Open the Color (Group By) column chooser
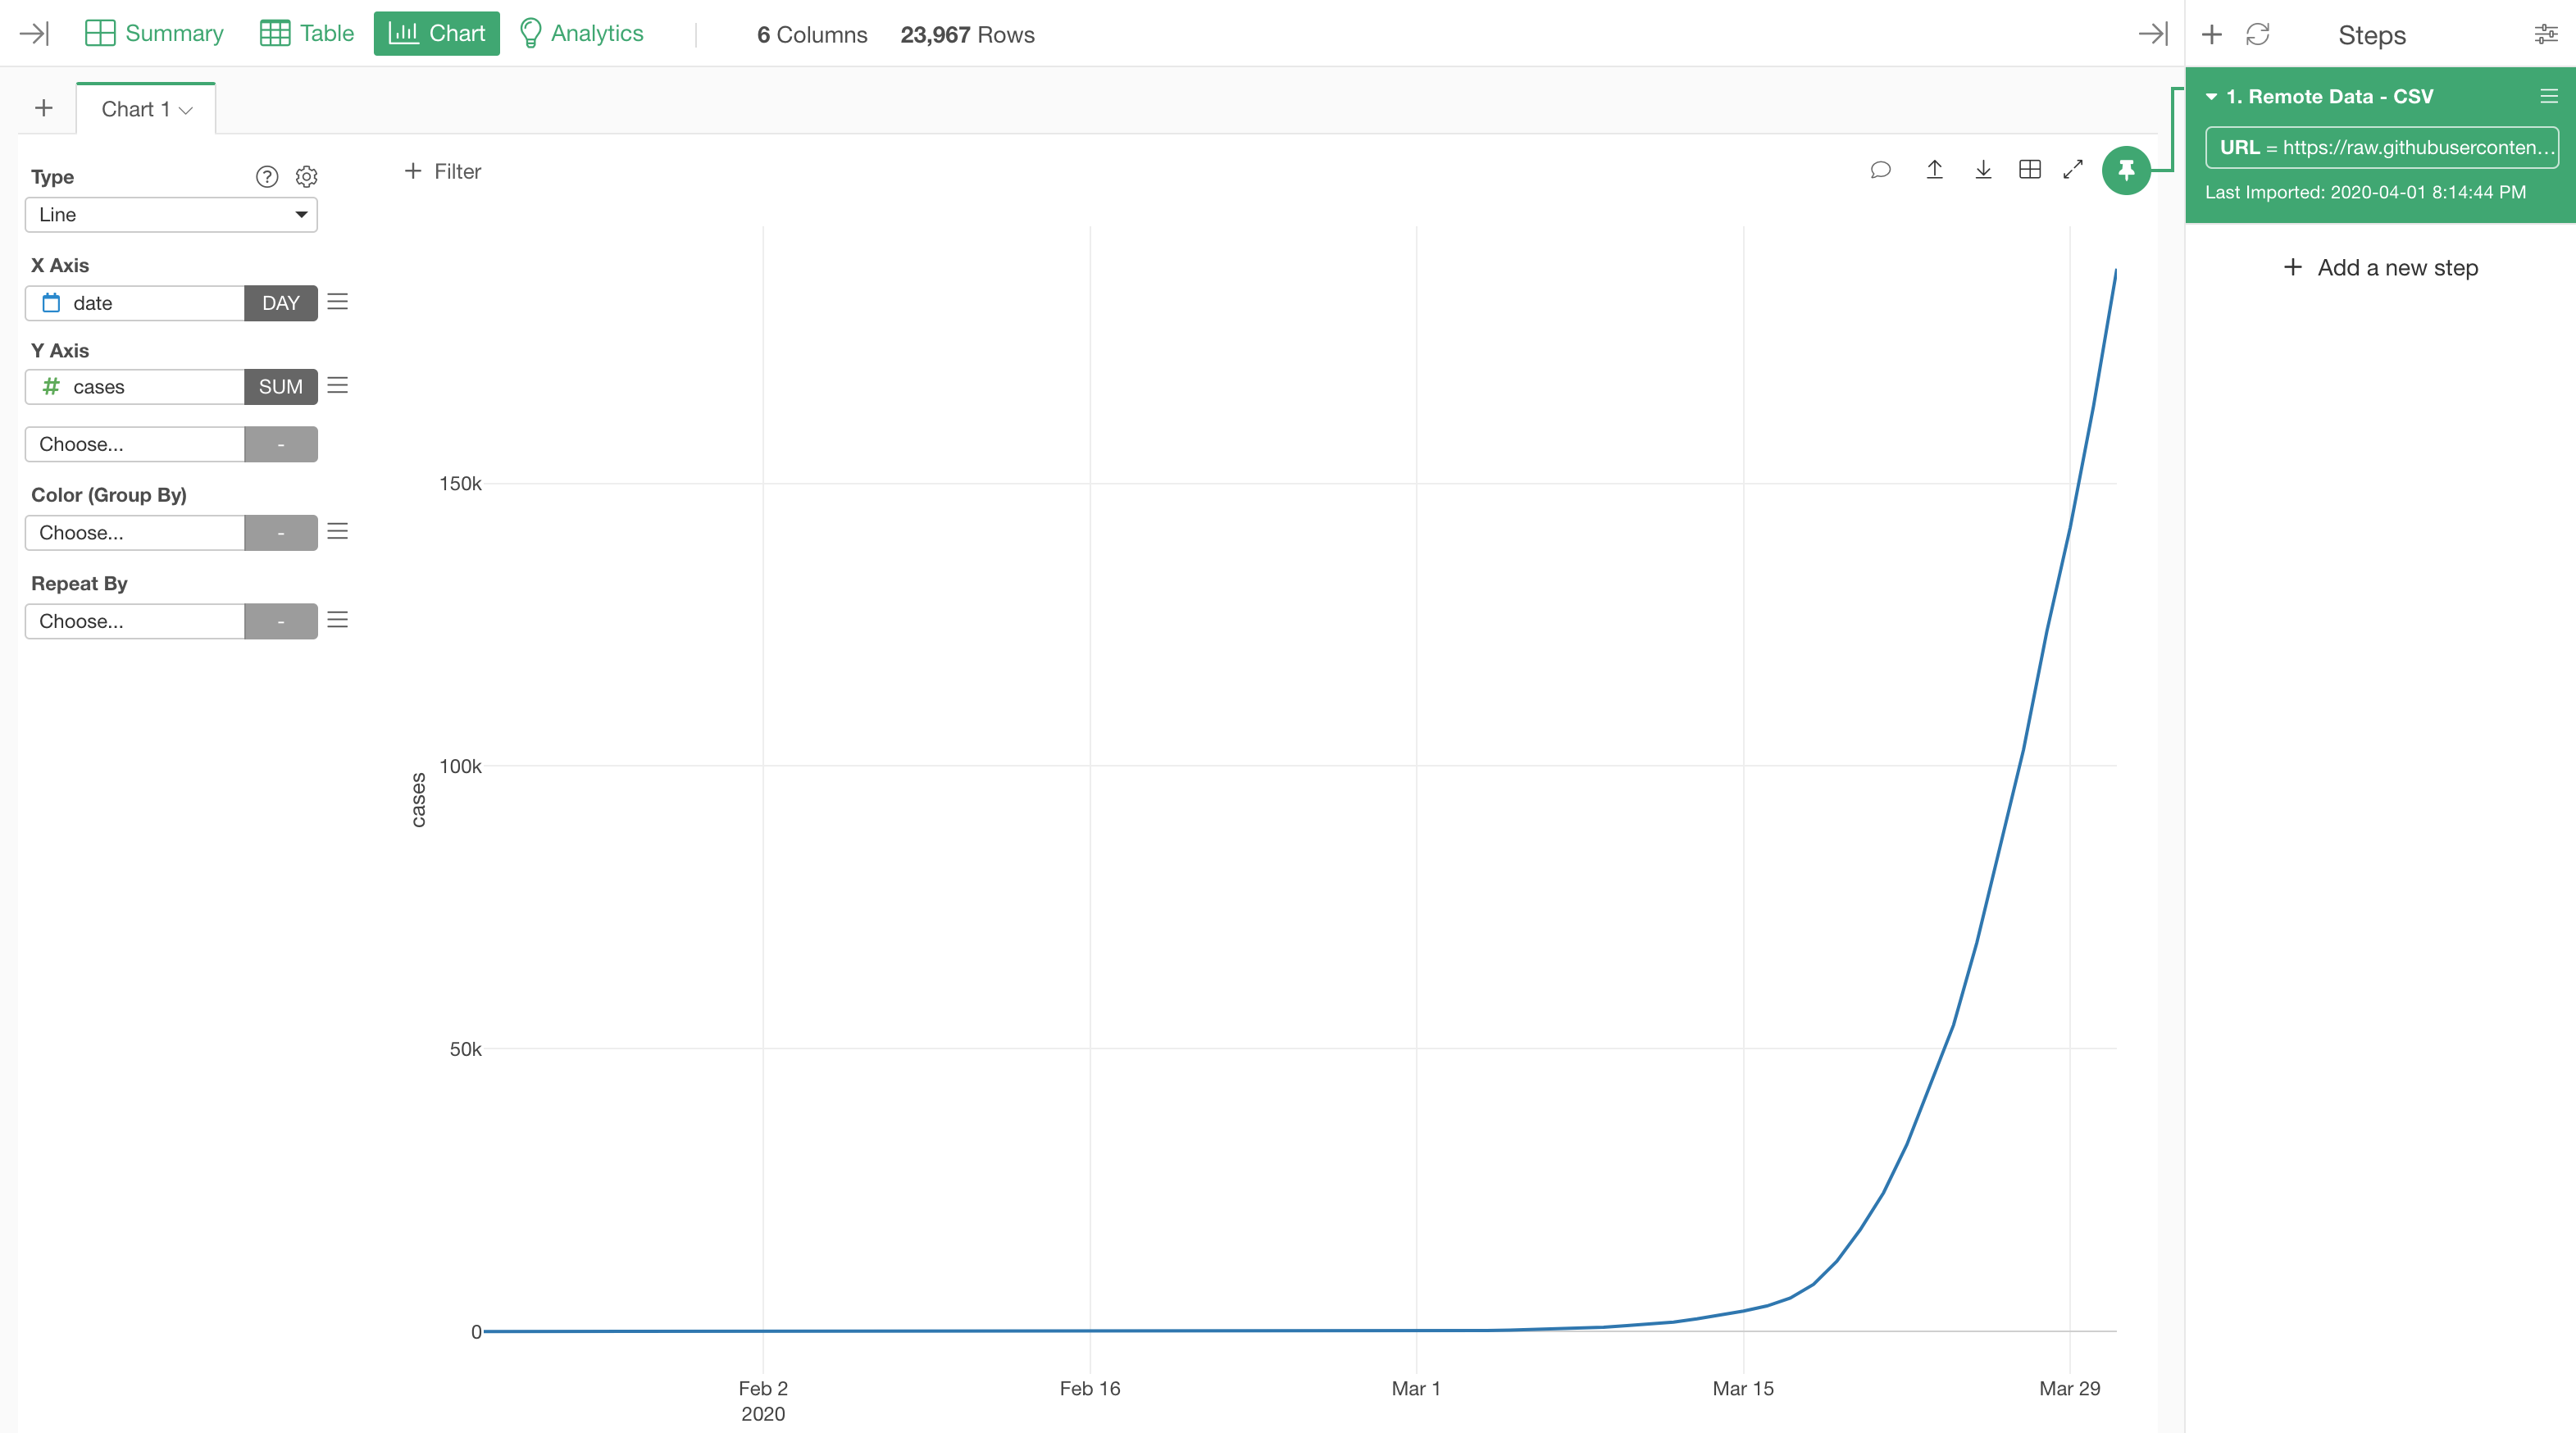The width and height of the screenshot is (2576, 1433). point(135,533)
